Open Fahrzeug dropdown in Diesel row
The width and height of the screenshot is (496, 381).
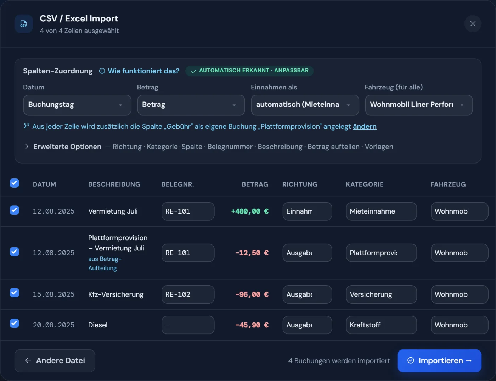460,325
